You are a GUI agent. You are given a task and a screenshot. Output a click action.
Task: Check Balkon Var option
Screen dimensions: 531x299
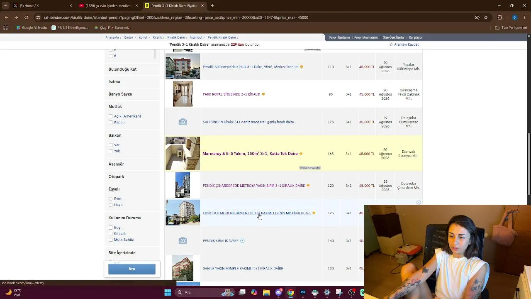click(111, 145)
